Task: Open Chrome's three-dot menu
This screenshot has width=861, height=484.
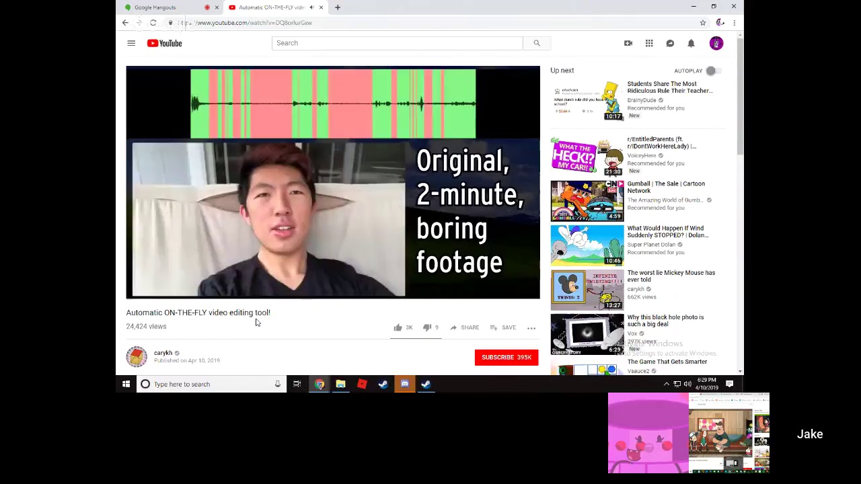Action: (x=735, y=23)
